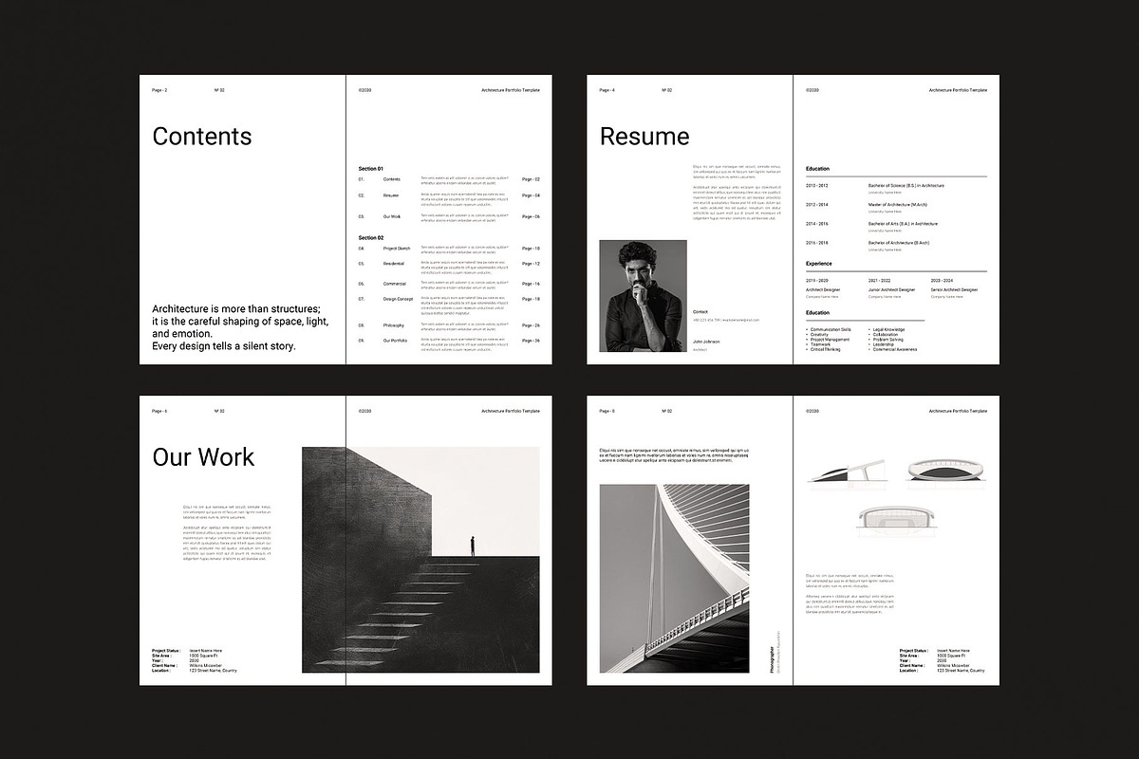The image size is (1139, 759).
Task: Click the "Project Management" bullet
Action: (x=830, y=340)
